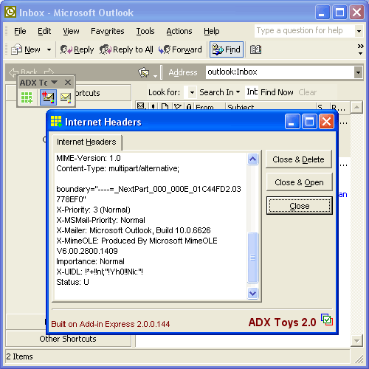Image resolution: width=369 pixels, height=369 pixels.
Task: Click the Close button in dialog
Action: coord(300,206)
